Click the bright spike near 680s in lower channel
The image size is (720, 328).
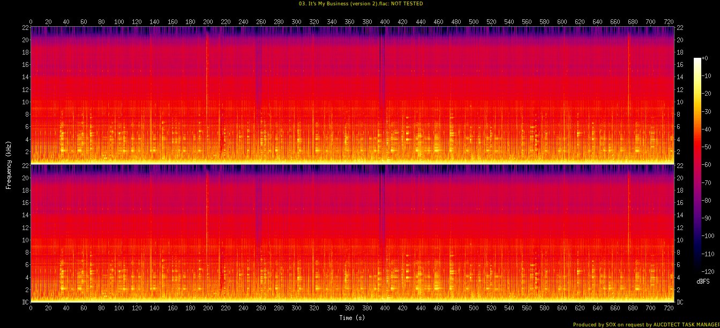coord(629,214)
